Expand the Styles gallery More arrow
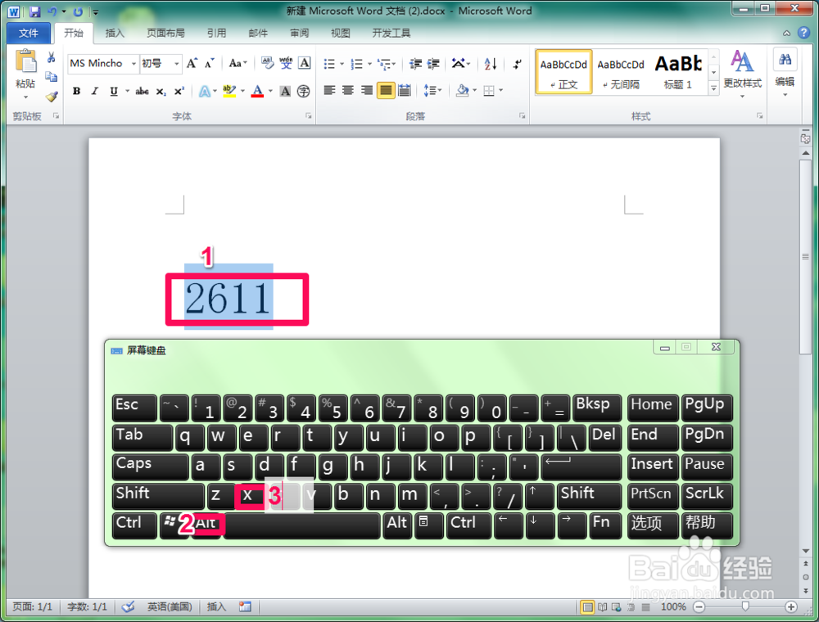Image resolution: width=819 pixels, height=622 pixels. point(713,88)
